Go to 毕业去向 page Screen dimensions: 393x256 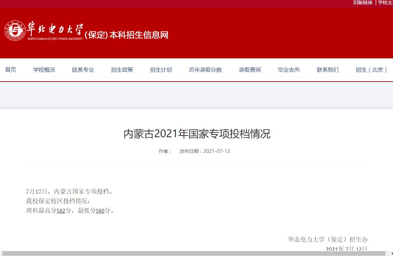click(289, 70)
